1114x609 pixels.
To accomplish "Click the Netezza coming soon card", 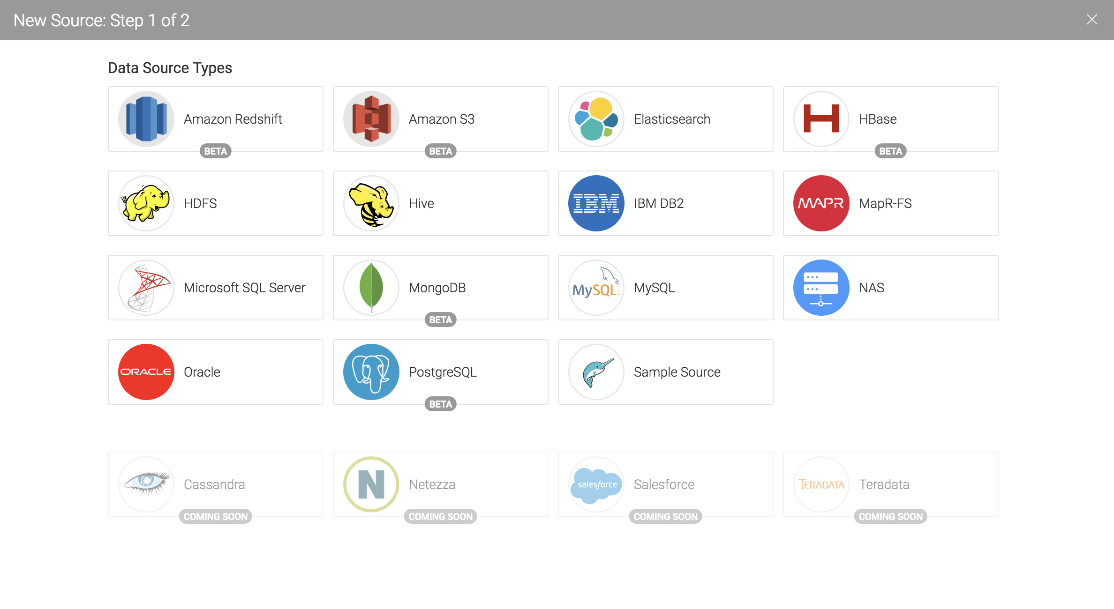I will click(441, 484).
